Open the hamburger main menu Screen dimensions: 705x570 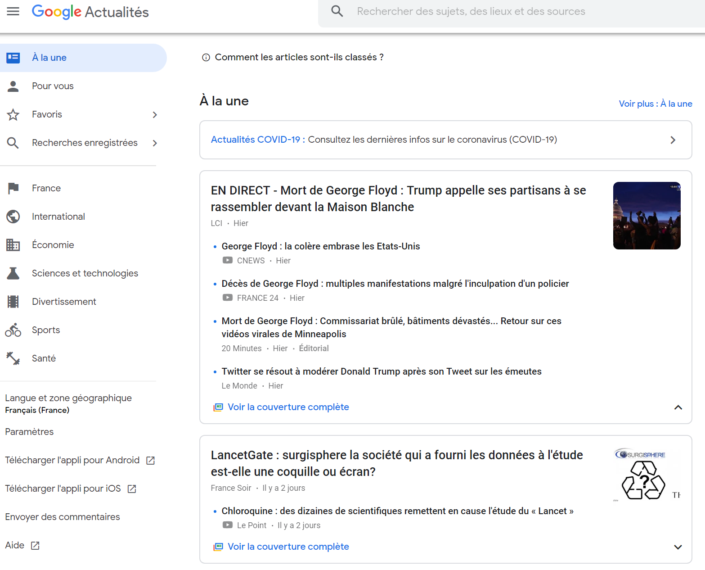(13, 11)
